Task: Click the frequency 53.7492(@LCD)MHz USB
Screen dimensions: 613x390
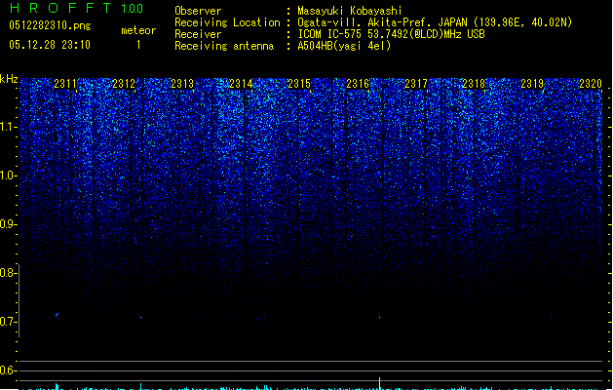Action: tap(426, 34)
